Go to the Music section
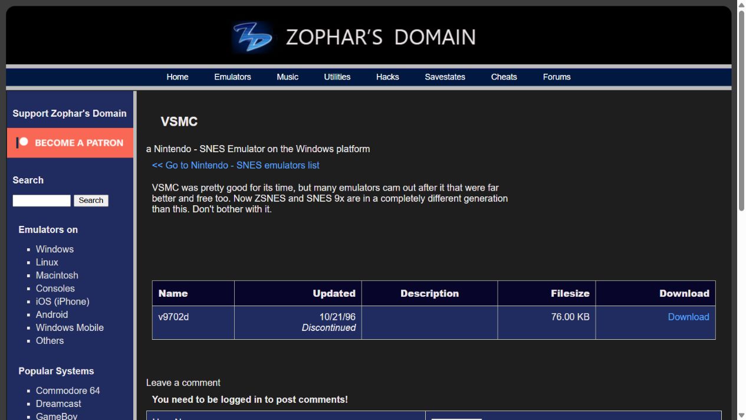This screenshot has width=746, height=420. pos(287,77)
